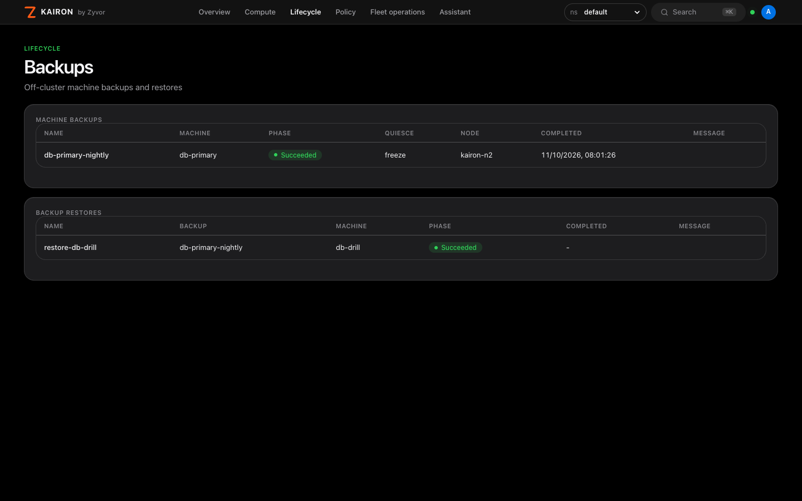This screenshot has height=501, width=802.
Task: Click the freeze quiesce value
Action: 395,155
